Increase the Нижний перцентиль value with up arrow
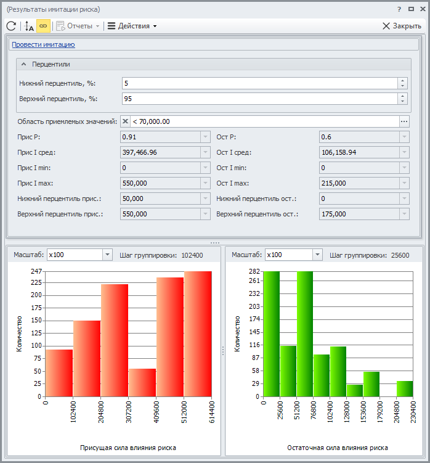The image size is (430, 463). point(402,80)
